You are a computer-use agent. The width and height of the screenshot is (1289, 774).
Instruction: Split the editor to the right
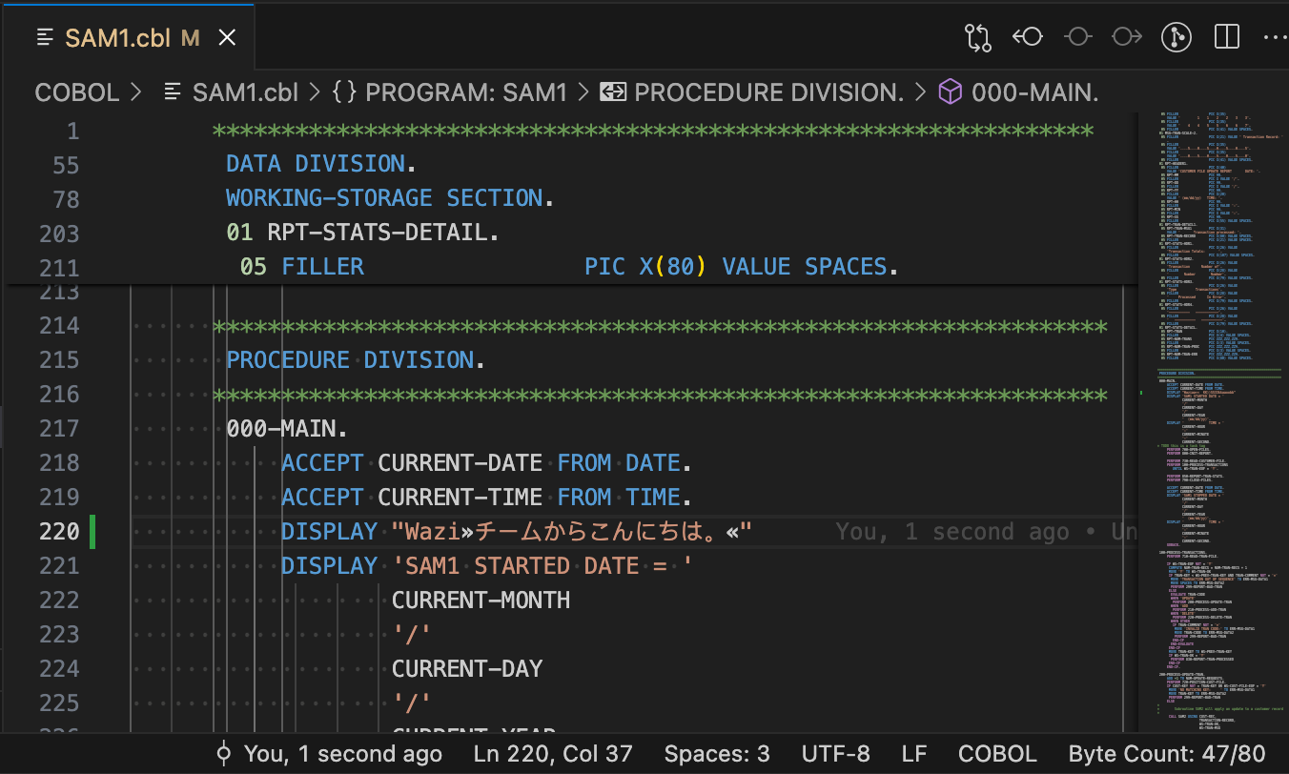click(1226, 37)
